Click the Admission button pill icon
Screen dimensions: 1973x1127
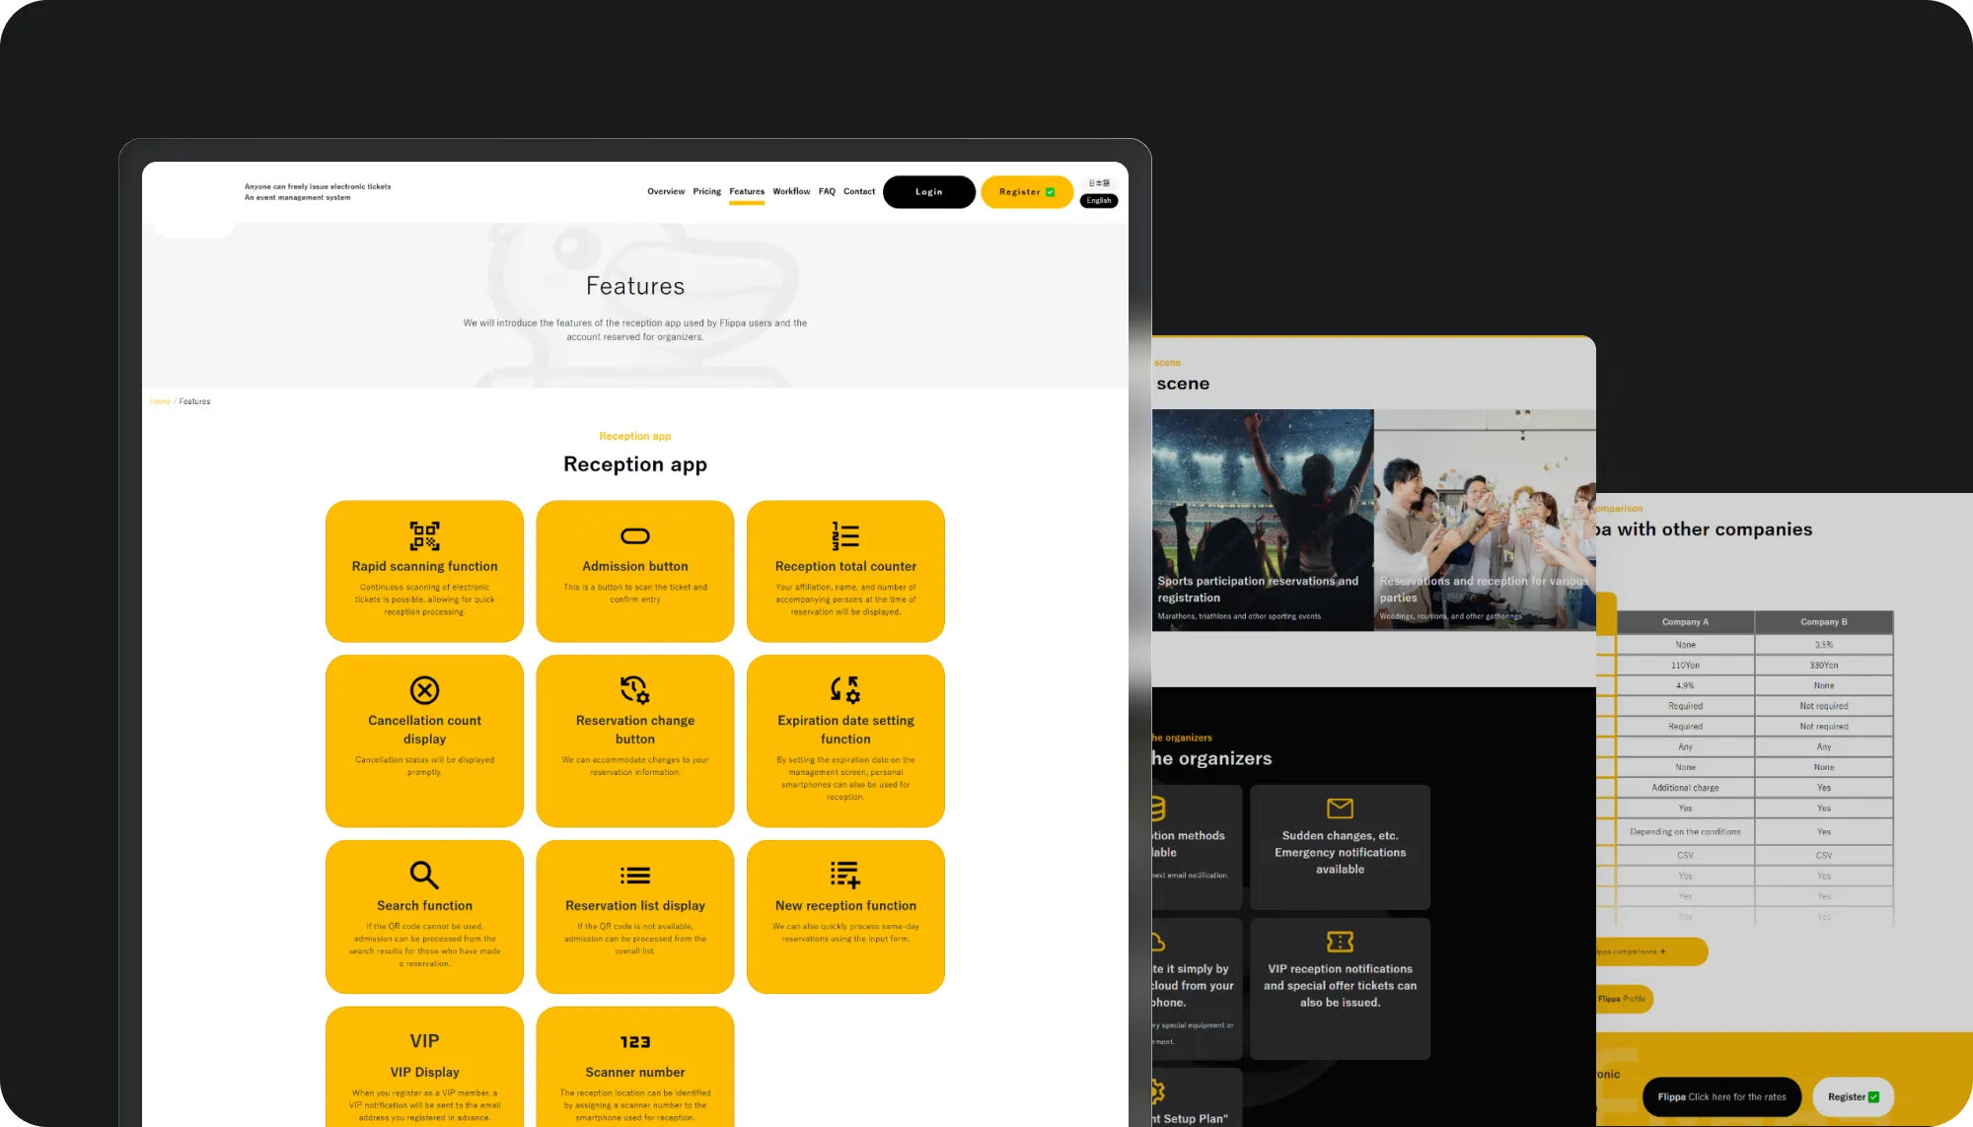[x=634, y=535]
